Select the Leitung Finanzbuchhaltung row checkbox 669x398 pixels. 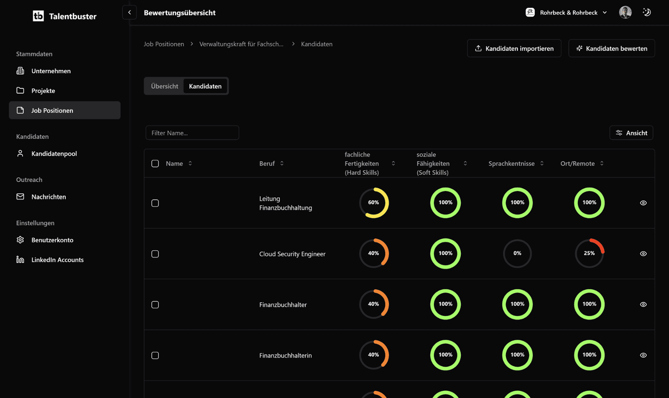coord(155,203)
